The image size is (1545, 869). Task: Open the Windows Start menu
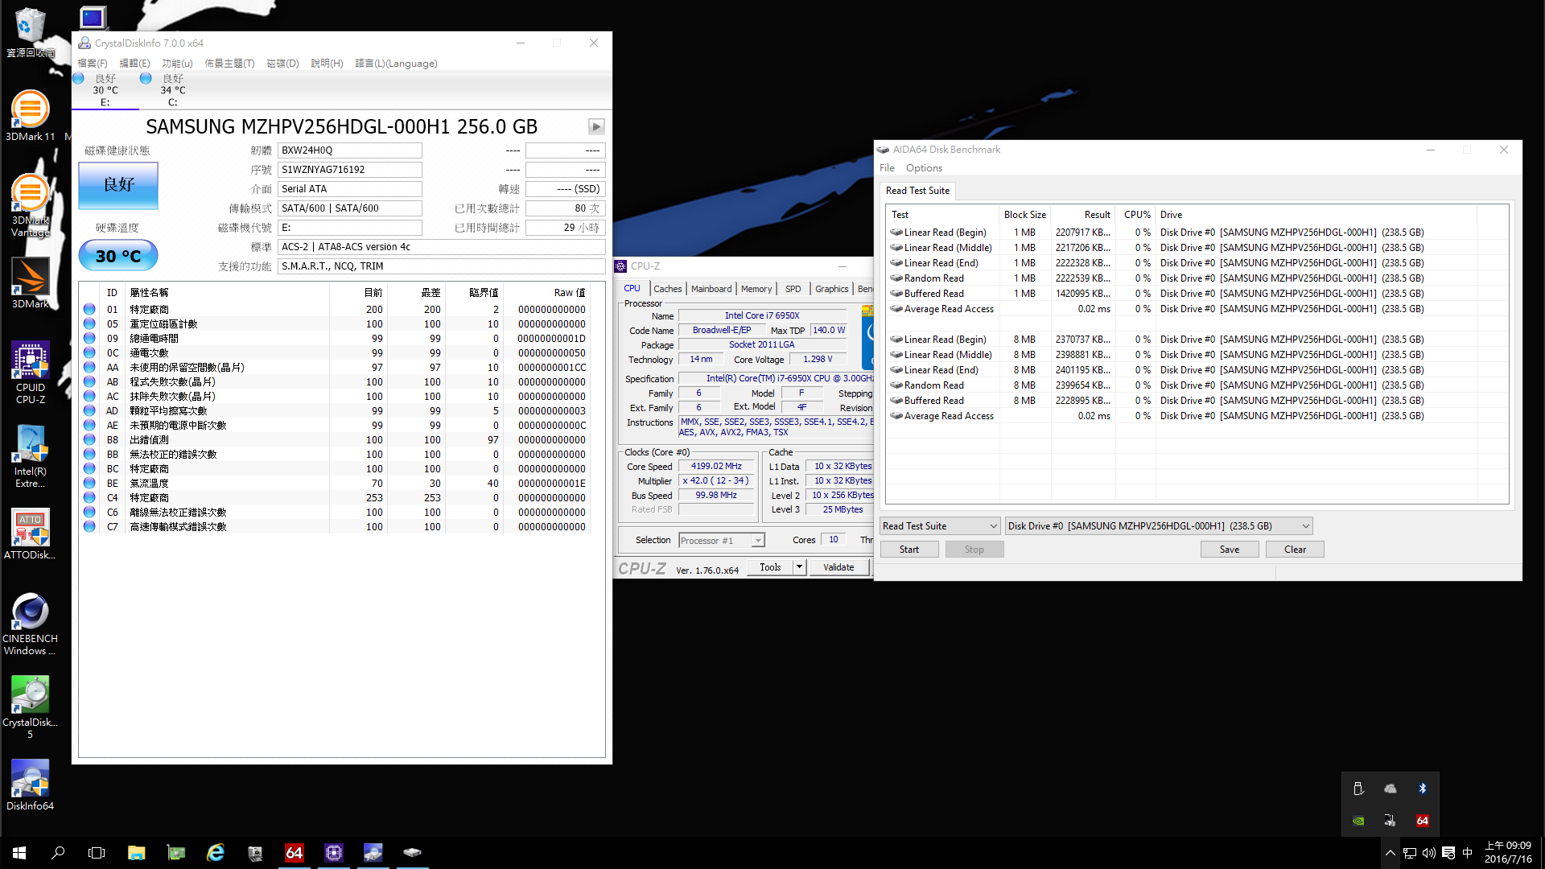click(x=19, y=853)
